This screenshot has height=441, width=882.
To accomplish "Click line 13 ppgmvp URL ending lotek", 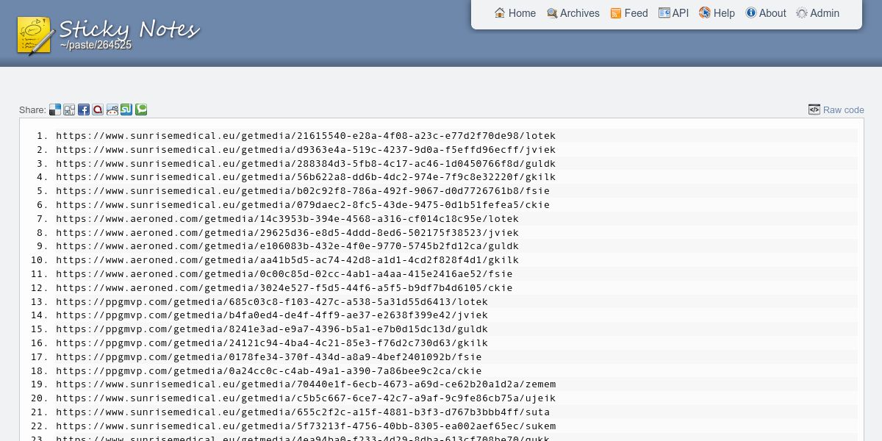I will point(272,302).
